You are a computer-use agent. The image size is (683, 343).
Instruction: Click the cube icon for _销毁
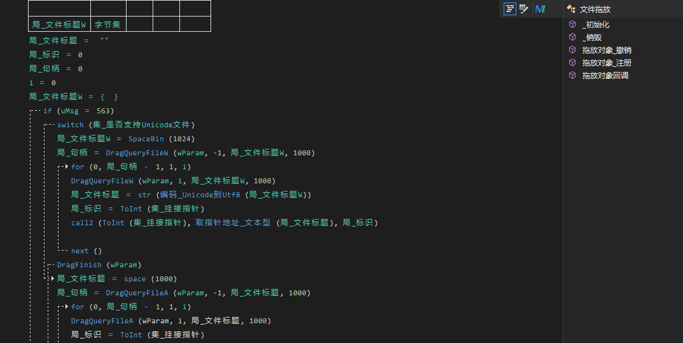[x=572, y=37]
